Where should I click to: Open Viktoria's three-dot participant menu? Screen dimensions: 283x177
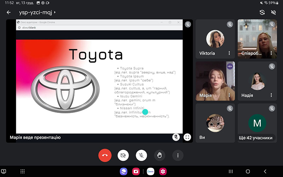click(x=229, y=53)
